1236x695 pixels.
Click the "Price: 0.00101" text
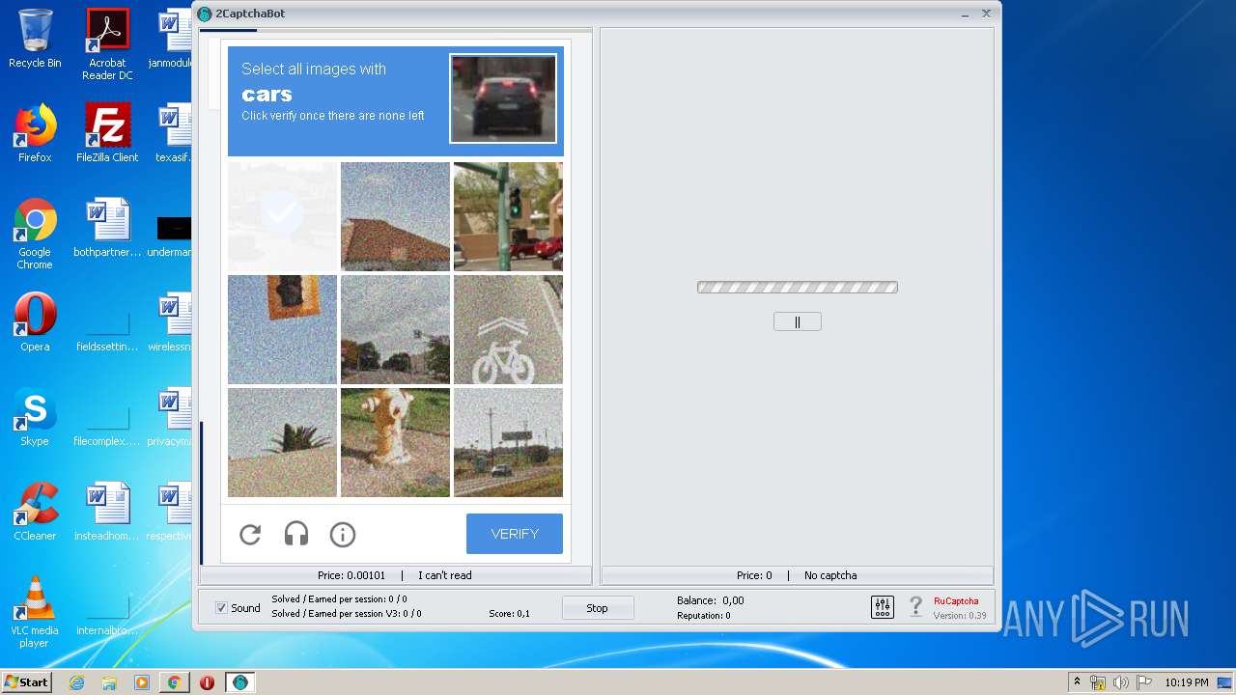click(351, 575)
